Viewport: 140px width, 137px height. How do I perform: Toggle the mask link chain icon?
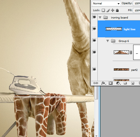click(x=131, y=52)
